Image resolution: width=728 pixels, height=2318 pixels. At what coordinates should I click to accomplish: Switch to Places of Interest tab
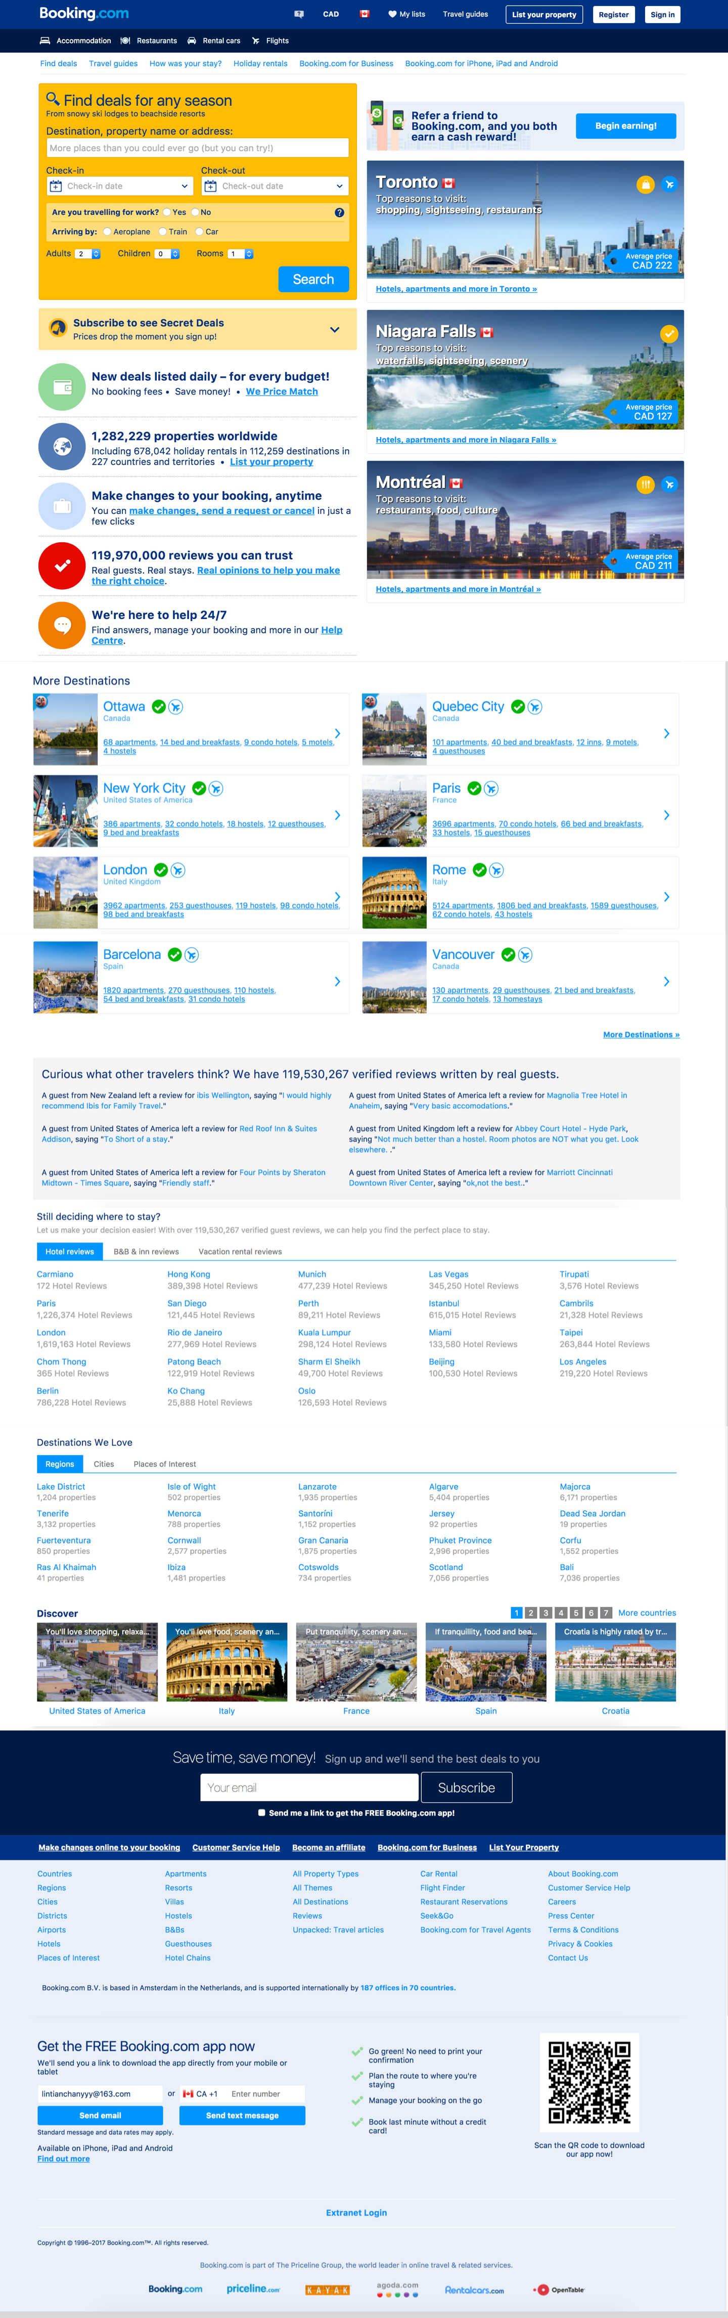click(165, 1464)
